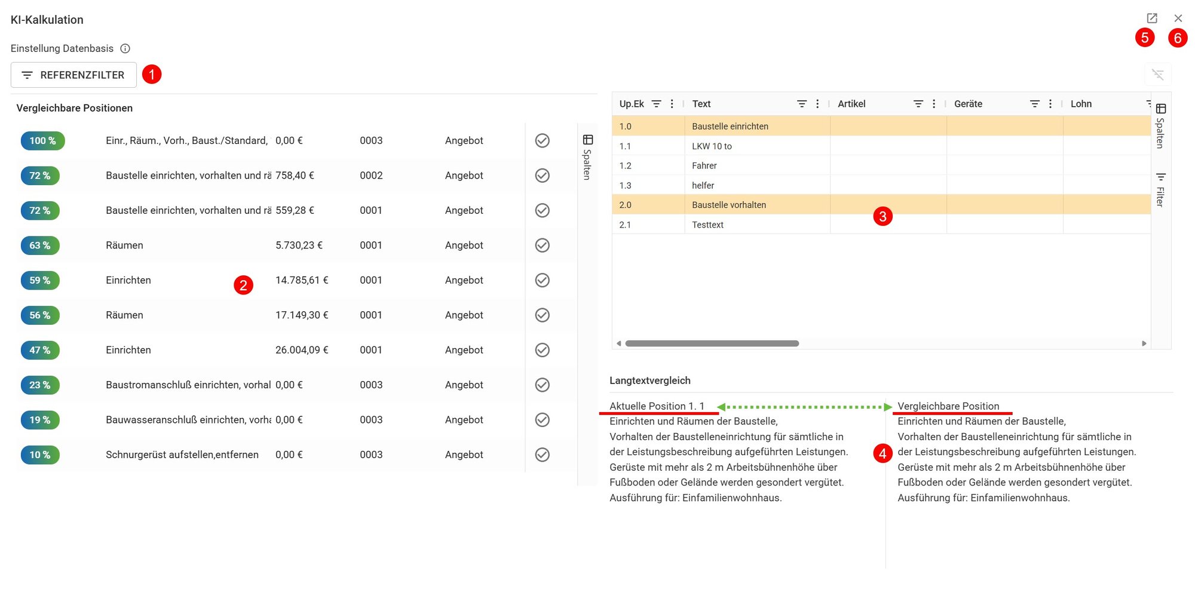This screenshot has height=605, width=1195.
Task: Select checkmark for the 100 % position
Action: tap(542, 140)
